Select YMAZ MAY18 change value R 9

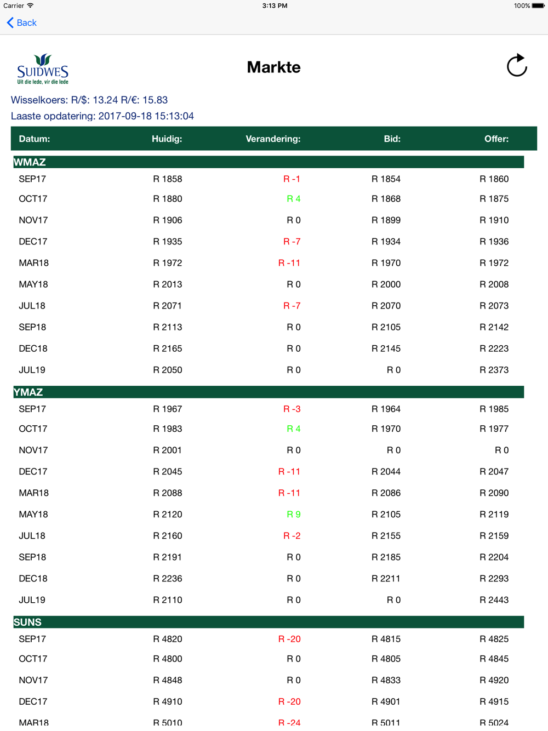(x=294, y=515)
